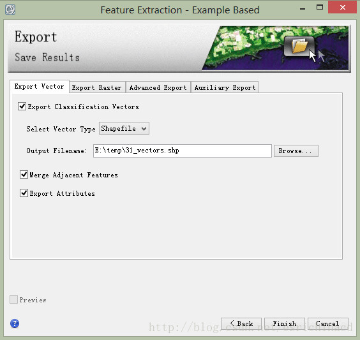This screenshot has width=360, height=340.
Task: Open the Auxiliary Export tab
Action: pos(225,87)
